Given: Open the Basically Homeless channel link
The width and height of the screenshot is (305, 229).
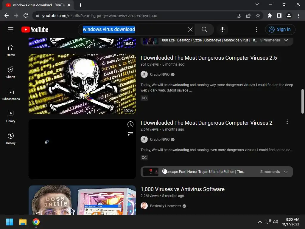Looking at the screenshot, I should click(166, 206).
